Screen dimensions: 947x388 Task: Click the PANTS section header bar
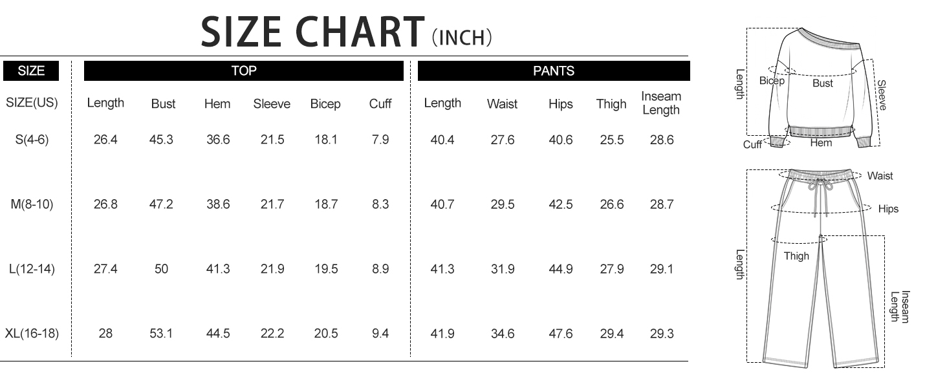click(554, 71)
